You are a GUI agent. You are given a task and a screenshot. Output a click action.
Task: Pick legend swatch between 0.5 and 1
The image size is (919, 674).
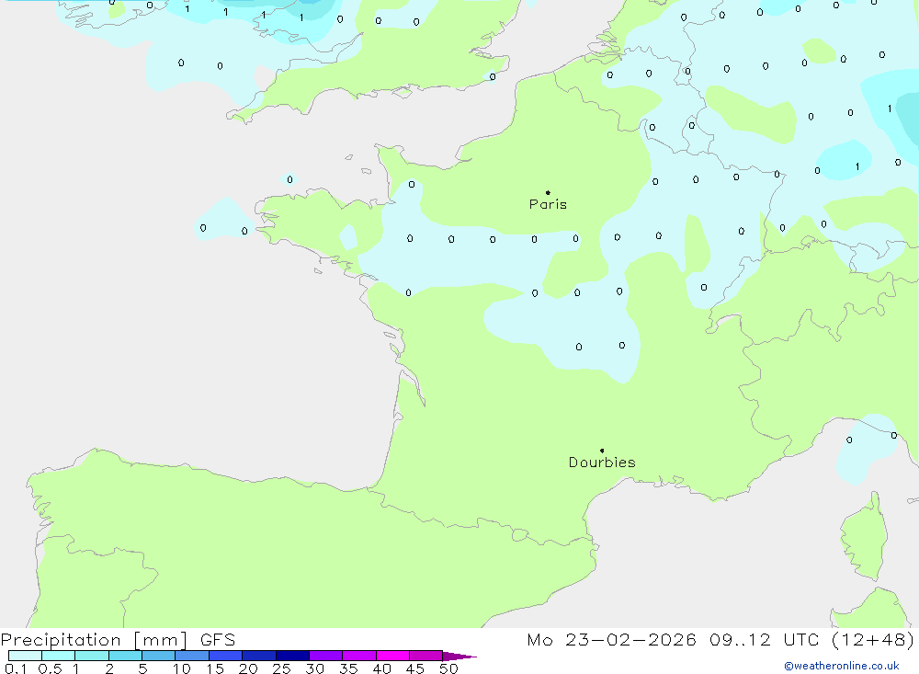(x=59, y=656)
